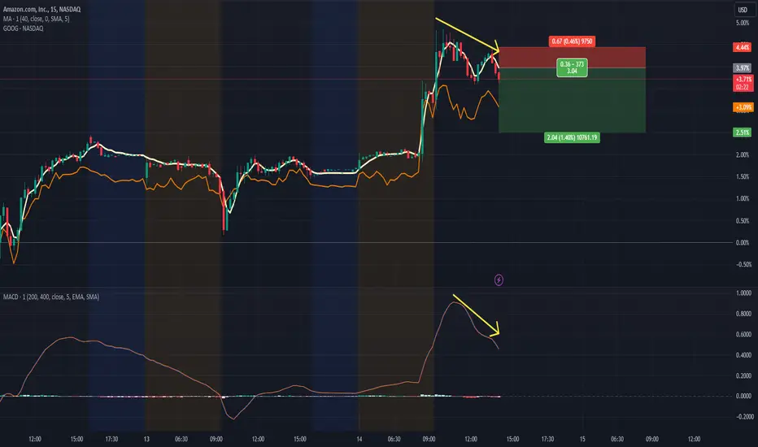This screenshot has width=758, height=447.
Task: Click the red stop-loss zone of short position
Action: click(x=572, y=58)
